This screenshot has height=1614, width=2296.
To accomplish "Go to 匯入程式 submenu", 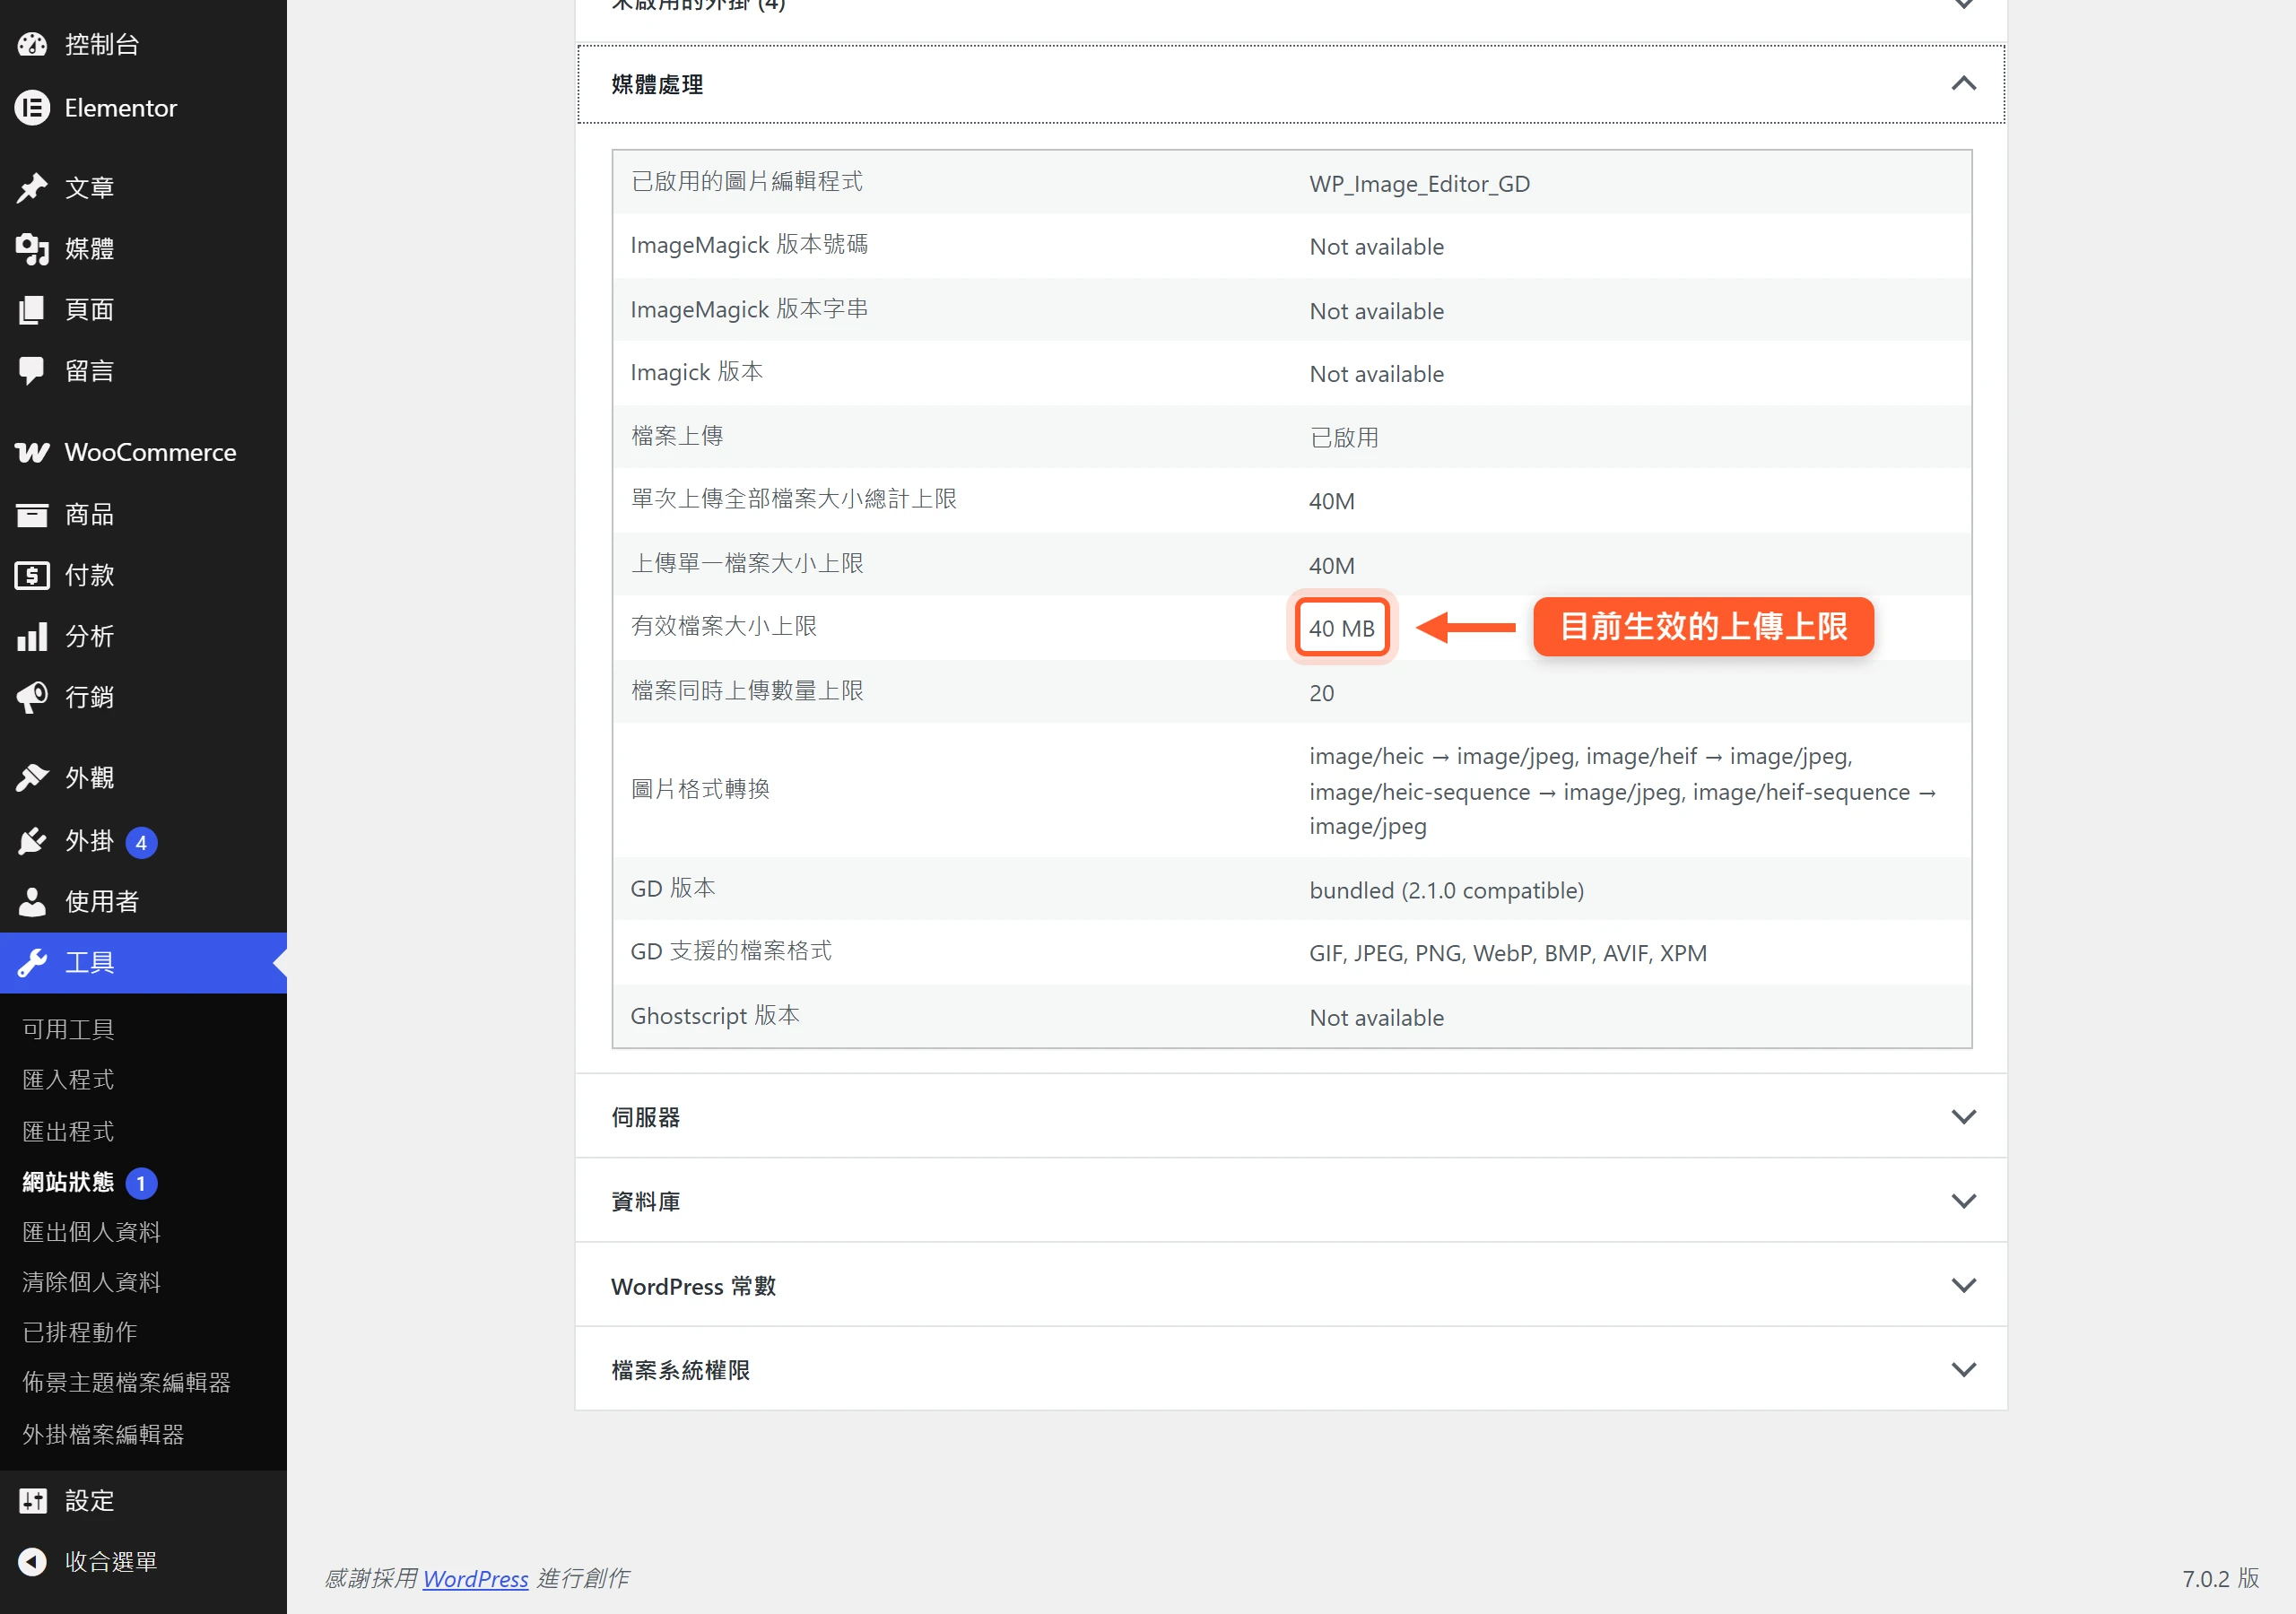I will point(68,1080).
